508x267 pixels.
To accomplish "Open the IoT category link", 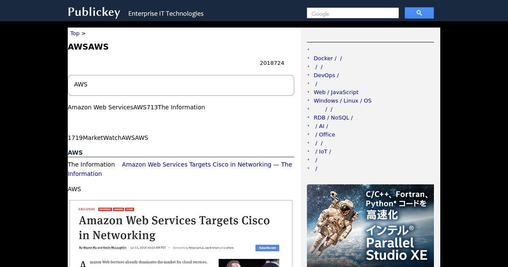I will (323, 151).
